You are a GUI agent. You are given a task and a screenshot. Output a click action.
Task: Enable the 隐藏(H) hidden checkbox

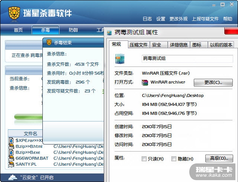(174, 159)
